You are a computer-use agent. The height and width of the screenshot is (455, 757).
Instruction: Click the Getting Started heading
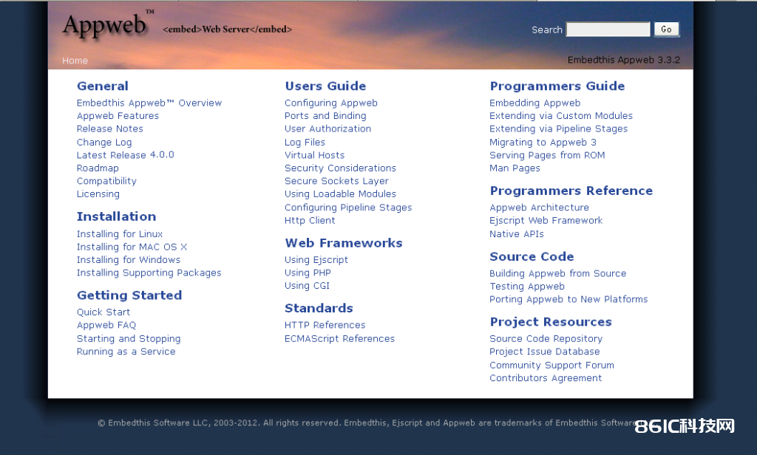click(129, 295)
